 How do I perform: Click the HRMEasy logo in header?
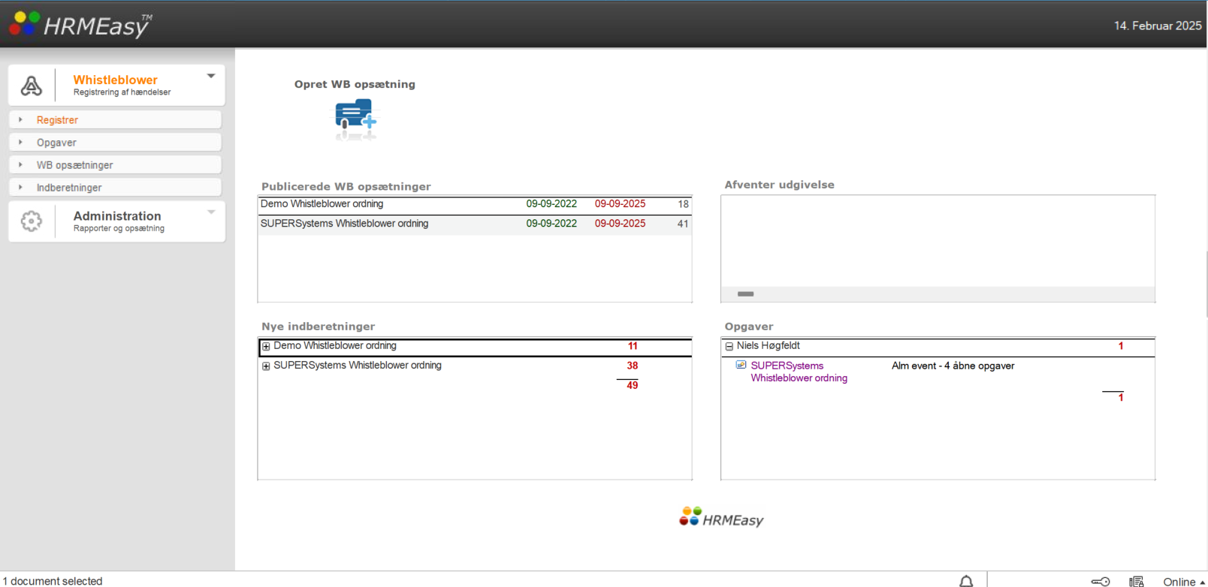(x=80, y=25)
